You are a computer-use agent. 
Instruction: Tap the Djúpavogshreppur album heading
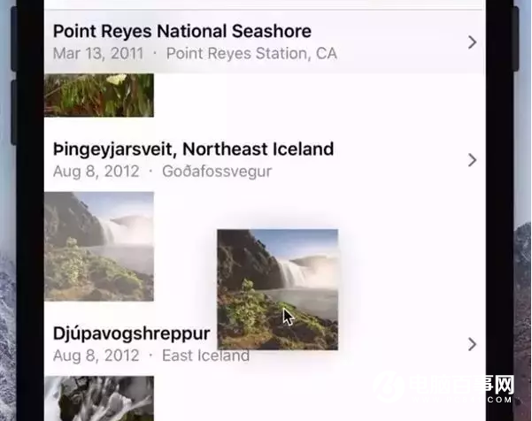tap(131, 333)
